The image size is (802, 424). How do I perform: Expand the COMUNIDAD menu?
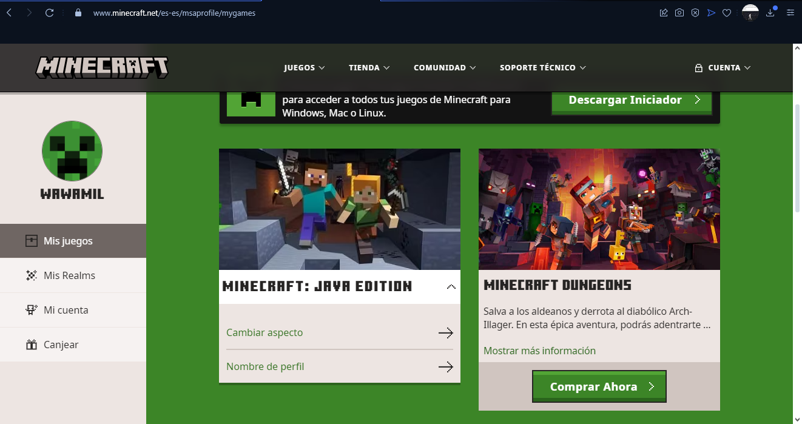point(445,68)
